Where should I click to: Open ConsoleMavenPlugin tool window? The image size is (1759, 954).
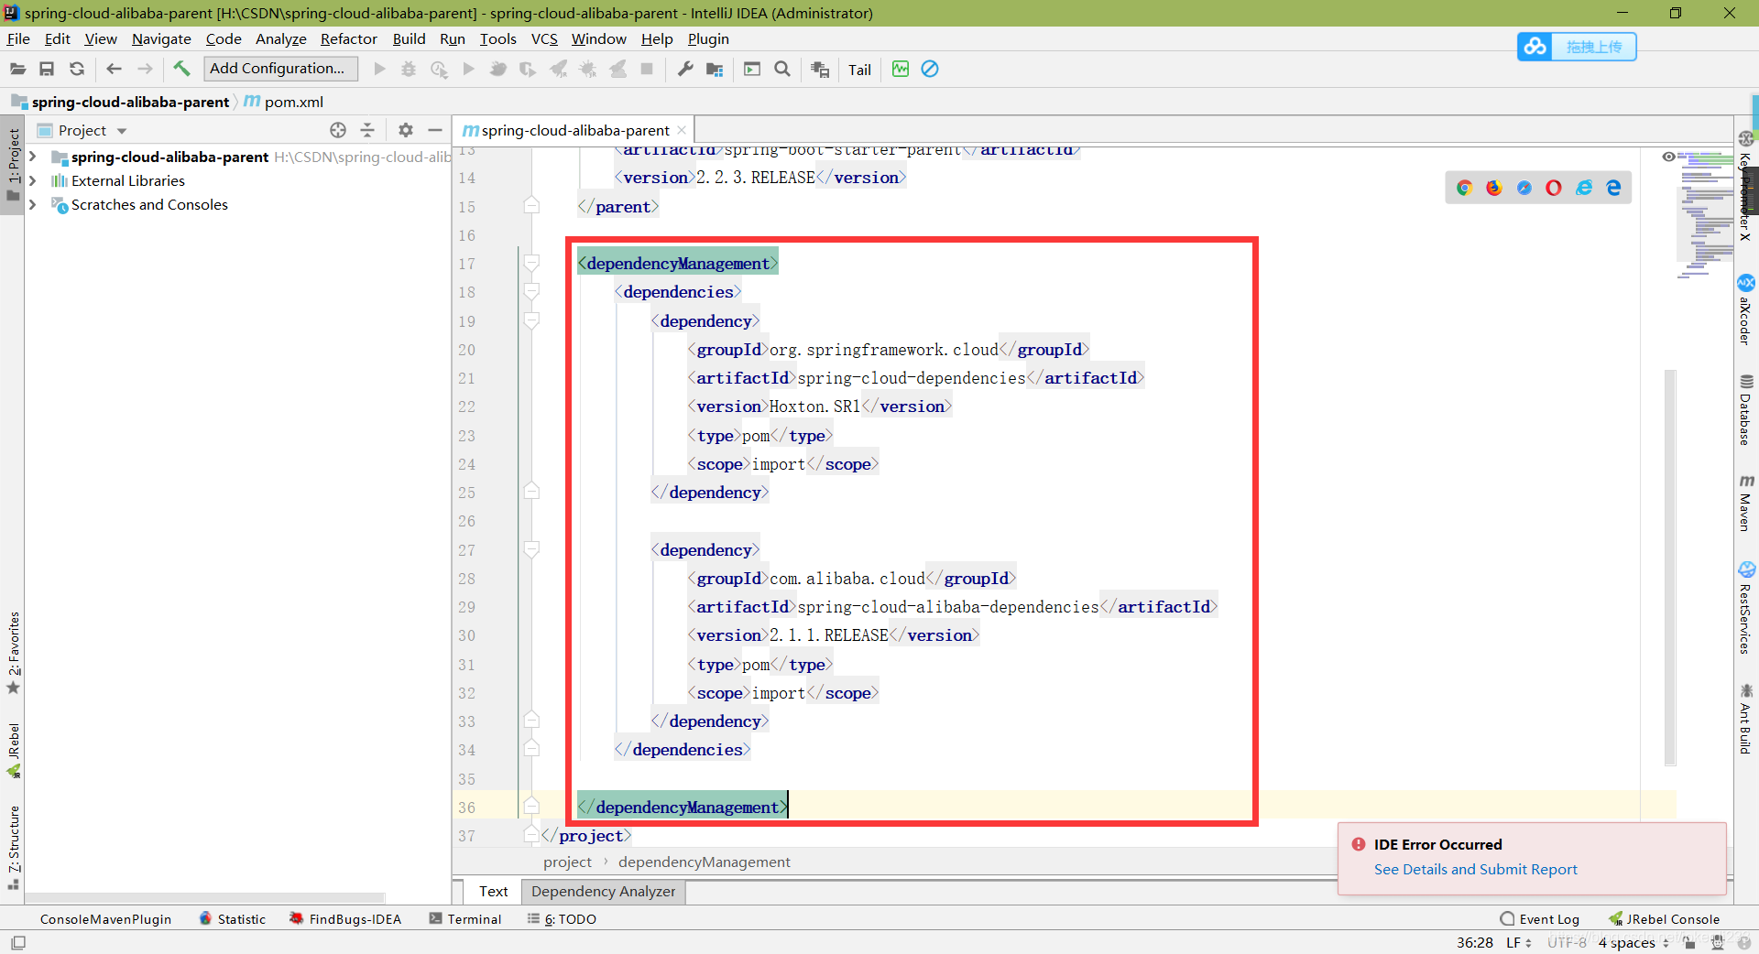pos(105,918)
